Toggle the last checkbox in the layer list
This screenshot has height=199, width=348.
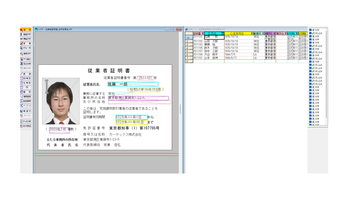310,125
